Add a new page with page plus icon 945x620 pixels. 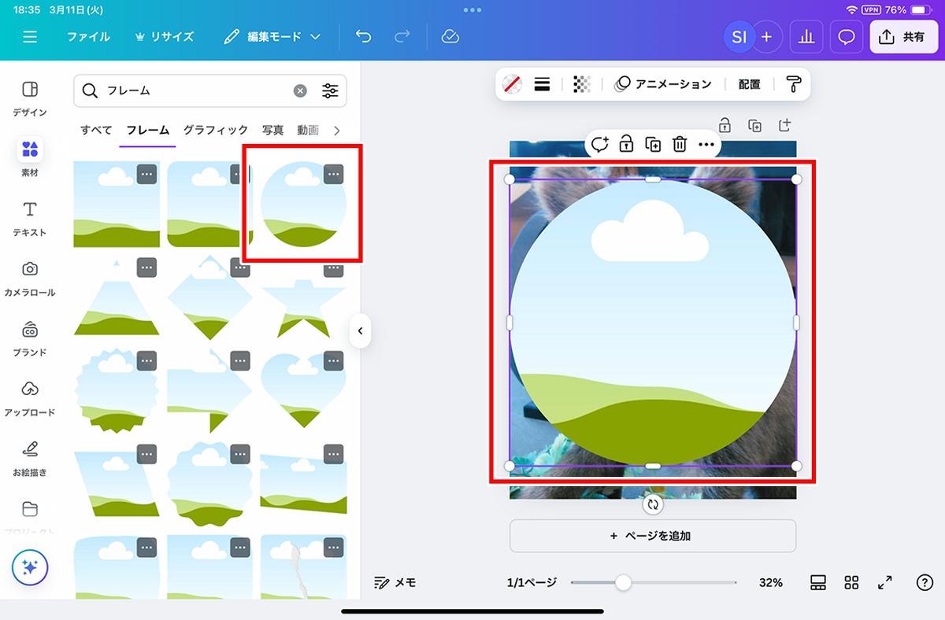point(784,125)
